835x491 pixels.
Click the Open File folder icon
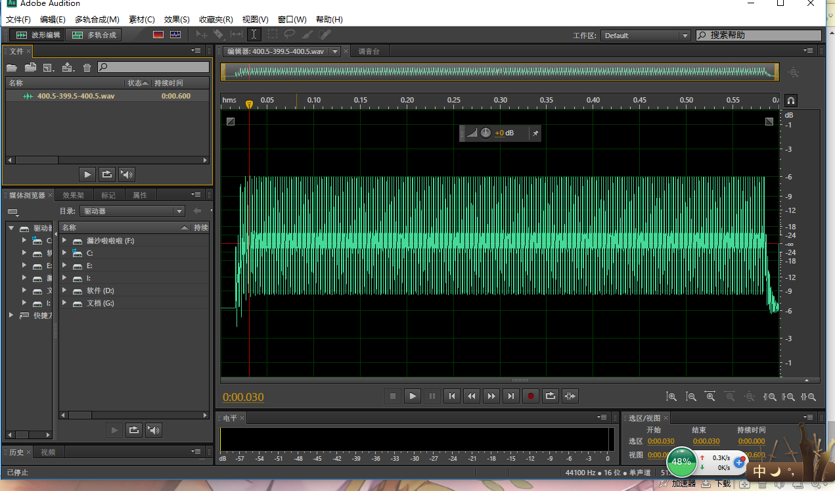[x=12, y=67]
